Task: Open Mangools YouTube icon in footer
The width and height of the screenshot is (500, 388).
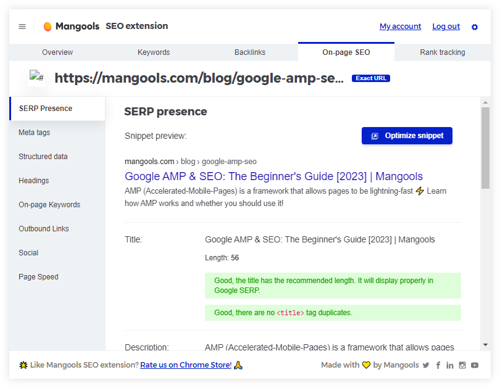Action: [475, 365]
